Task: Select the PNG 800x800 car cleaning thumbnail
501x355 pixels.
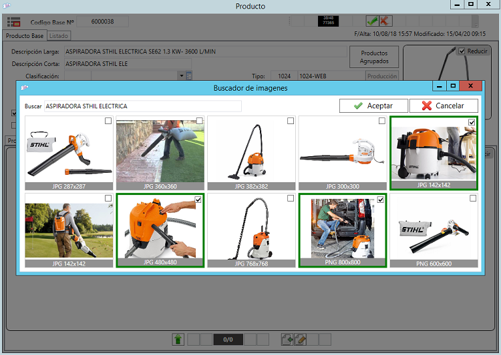Action: [x=343, y=230]
